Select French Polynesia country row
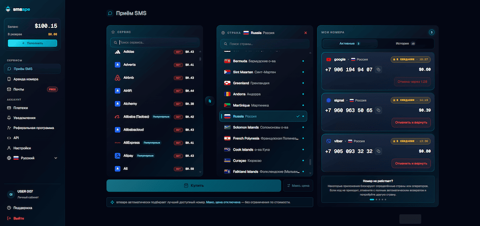 [264, 139]
